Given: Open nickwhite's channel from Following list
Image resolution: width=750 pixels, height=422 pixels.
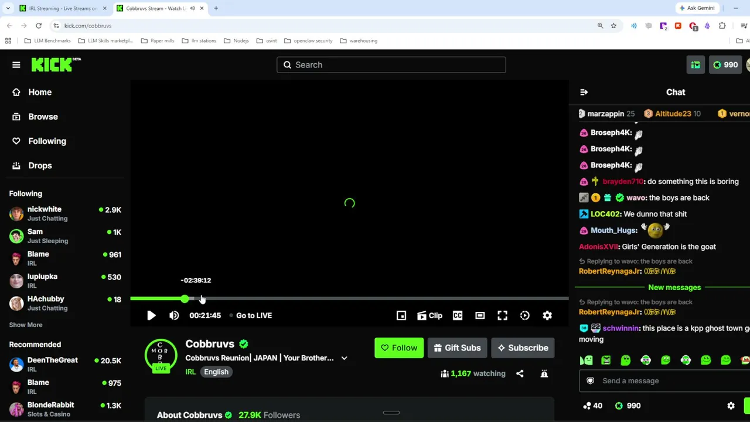Looking at the screenshot, I should 64,213.
